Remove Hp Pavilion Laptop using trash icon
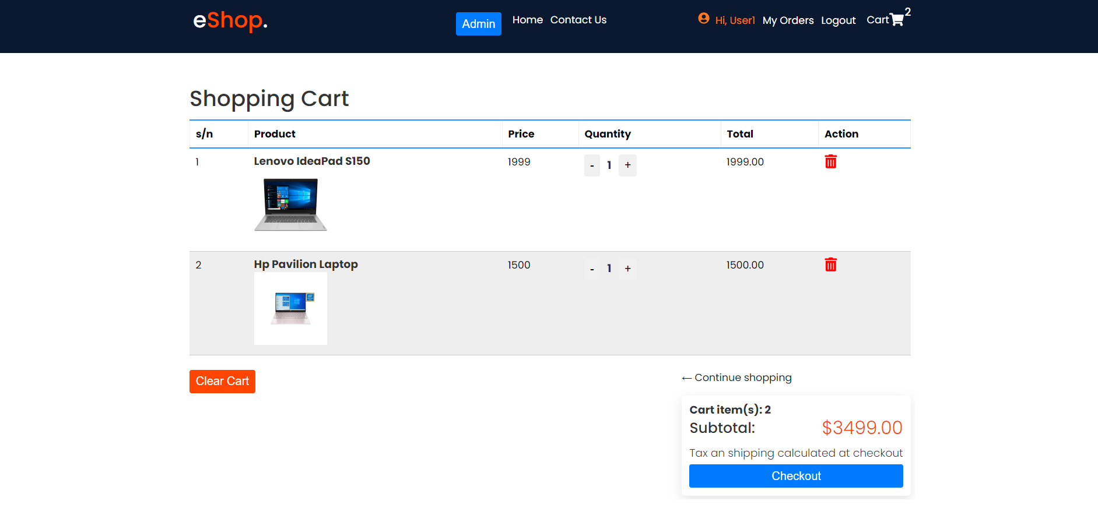 click(830, 264)
